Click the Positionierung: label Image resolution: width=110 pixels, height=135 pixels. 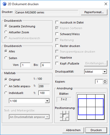click(65, 108)
